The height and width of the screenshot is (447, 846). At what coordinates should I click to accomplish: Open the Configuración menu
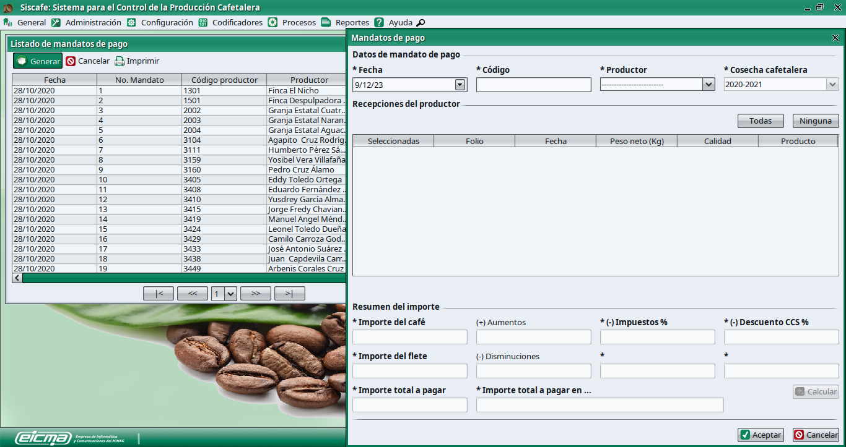pyautogui.click(x=167, y=22)
